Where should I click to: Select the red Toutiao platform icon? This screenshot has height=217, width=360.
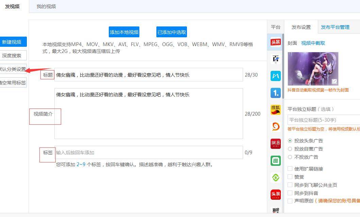[275, 42]
